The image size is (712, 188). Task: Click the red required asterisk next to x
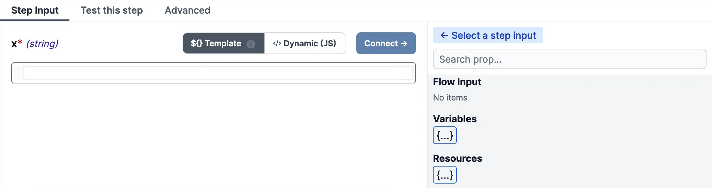20,42
